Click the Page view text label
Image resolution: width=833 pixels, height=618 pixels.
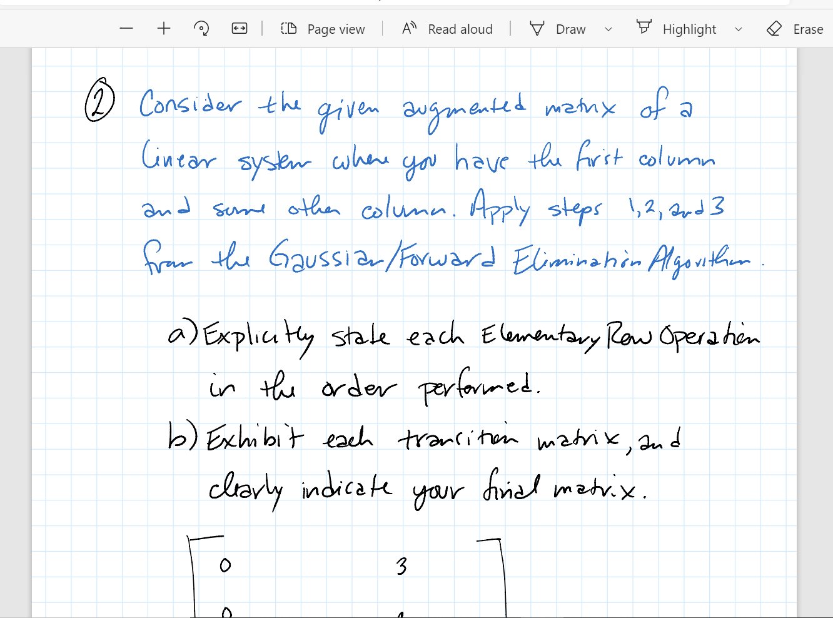click(335, 29)
